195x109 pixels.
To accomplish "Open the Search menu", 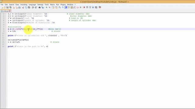I will tap(12, 5).
